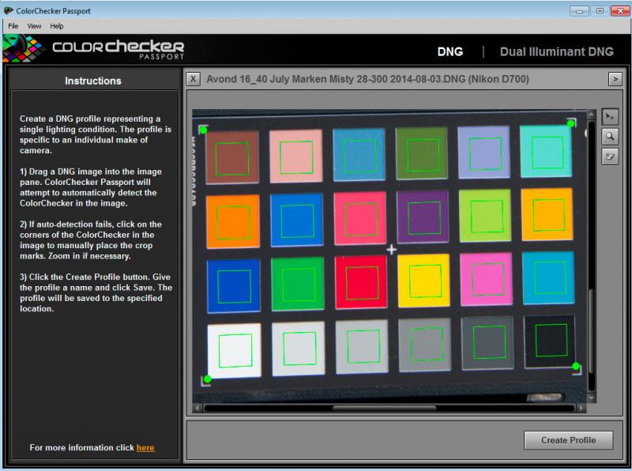Screen dimensions: 632x471
Task: Click the right arrow of horizontal scrollbar
Action: pyautogui.click(x=581, y=408)
